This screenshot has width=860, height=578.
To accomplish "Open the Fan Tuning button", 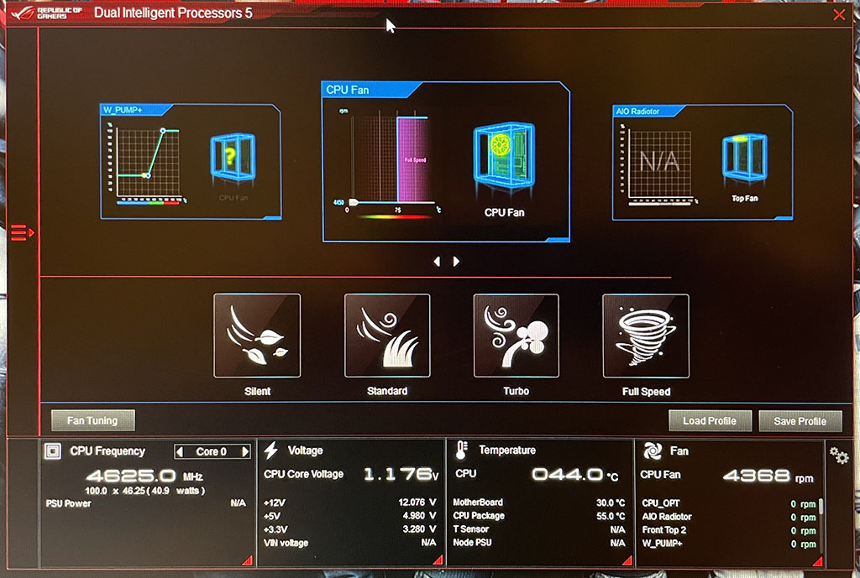I will (92, 421).
